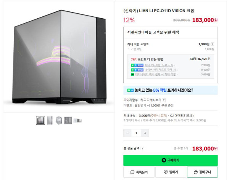Click the 카드 자세히보기 link
Image resolution: width=229 pixels, height=180 pixels.
pos(151,100)
